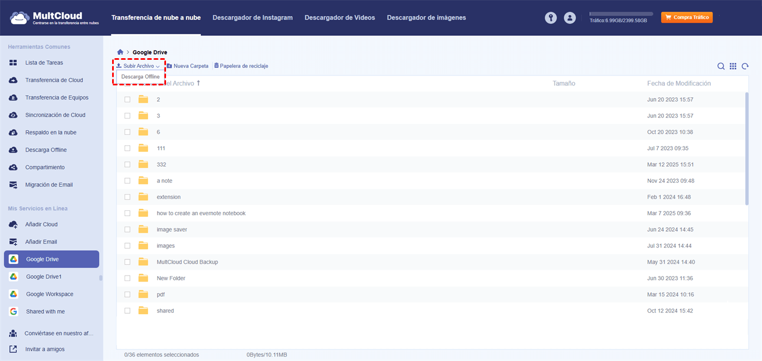The image size is (762, 361).
Task: Open Descargador de Instagram tab
Action: coord(253,18)
